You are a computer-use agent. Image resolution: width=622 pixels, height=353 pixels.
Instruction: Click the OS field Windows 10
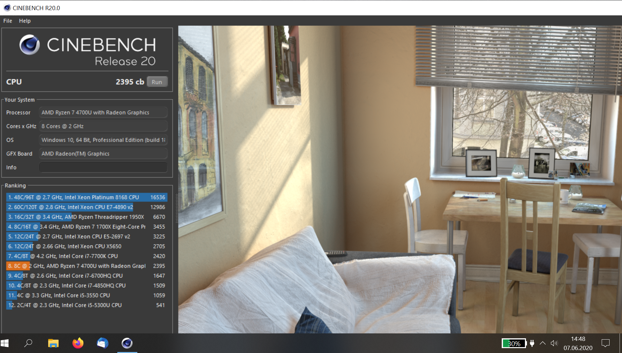tap(103, 140)
